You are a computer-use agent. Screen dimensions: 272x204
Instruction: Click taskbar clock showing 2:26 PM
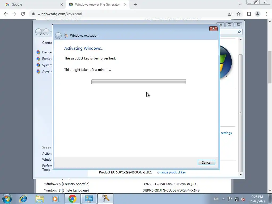coord(257,199)
